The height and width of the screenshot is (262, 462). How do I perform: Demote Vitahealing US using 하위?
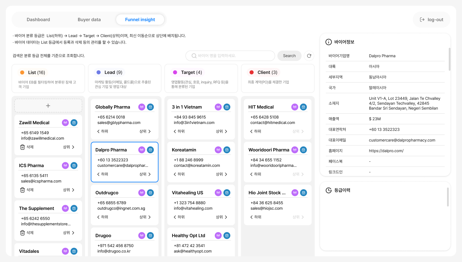click(179, 217)
